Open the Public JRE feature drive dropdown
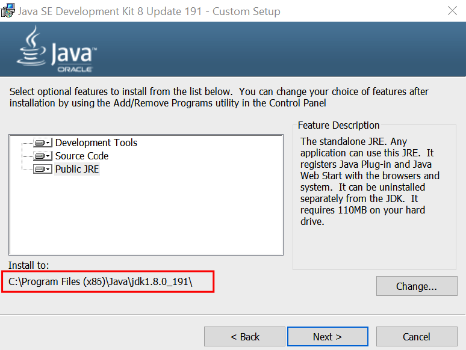 (x=43, y=169)
